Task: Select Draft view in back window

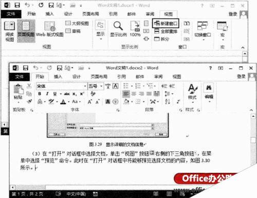Action: (73, 31)
